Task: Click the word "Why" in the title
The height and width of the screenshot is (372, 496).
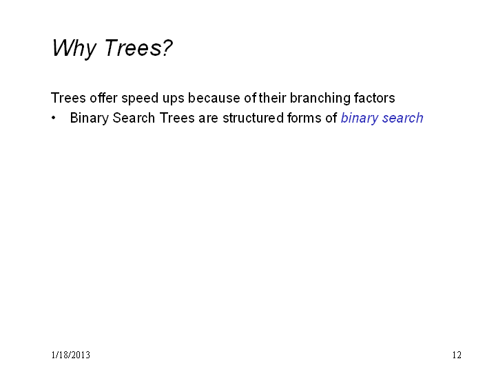Action: point(74,48)
